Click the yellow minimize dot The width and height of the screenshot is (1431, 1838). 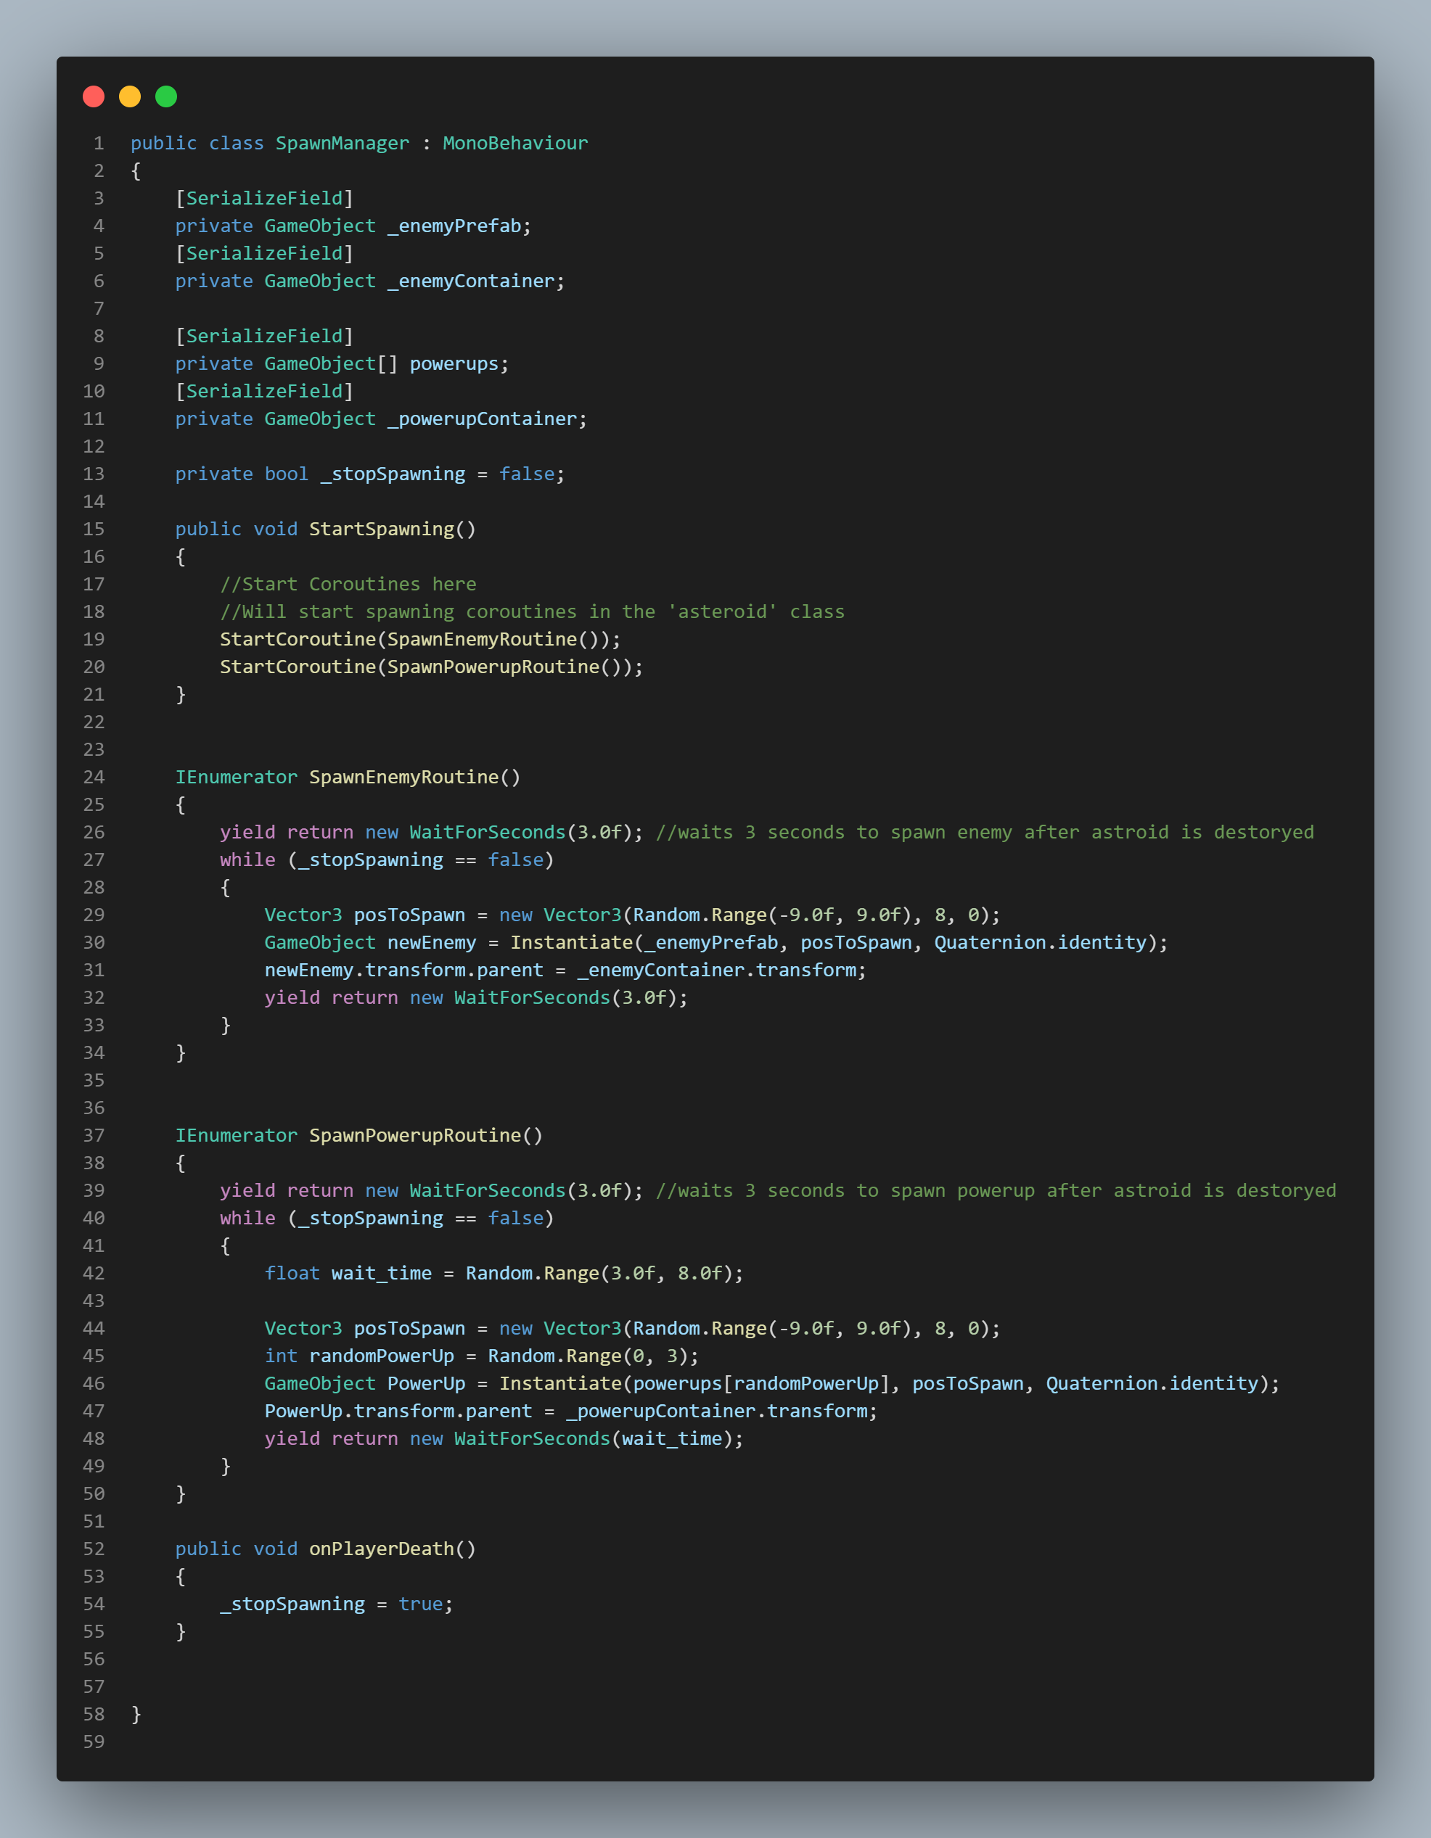[x=130, y=96]
